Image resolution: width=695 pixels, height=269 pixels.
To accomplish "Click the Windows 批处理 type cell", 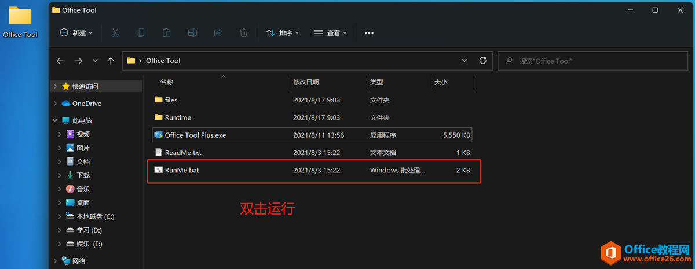I will pos(398,171).
